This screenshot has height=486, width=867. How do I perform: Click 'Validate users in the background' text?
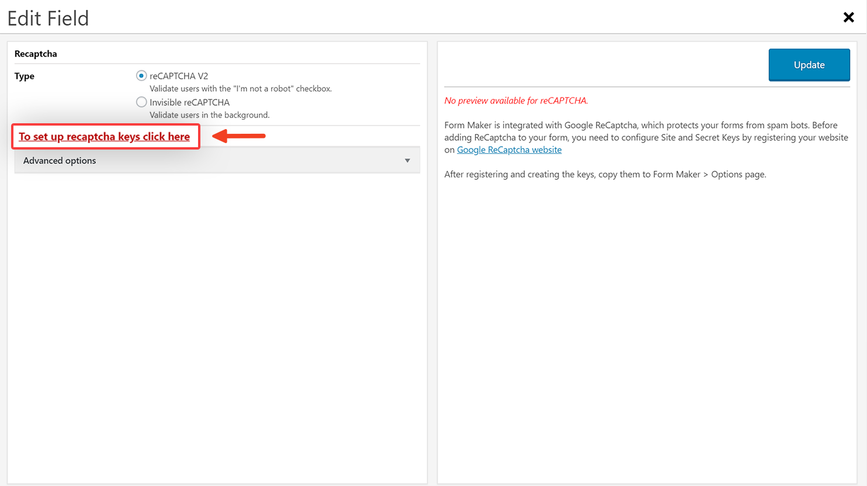(x=210, y=115)
